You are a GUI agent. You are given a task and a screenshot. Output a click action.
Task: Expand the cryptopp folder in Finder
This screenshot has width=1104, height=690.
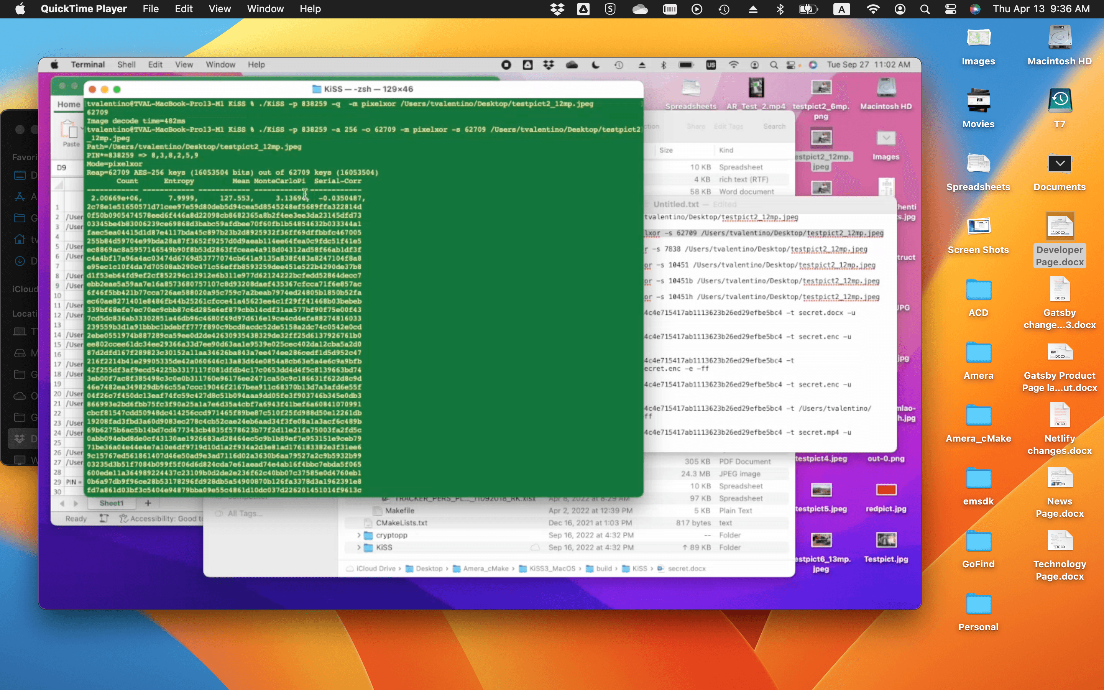coord(358,535)
